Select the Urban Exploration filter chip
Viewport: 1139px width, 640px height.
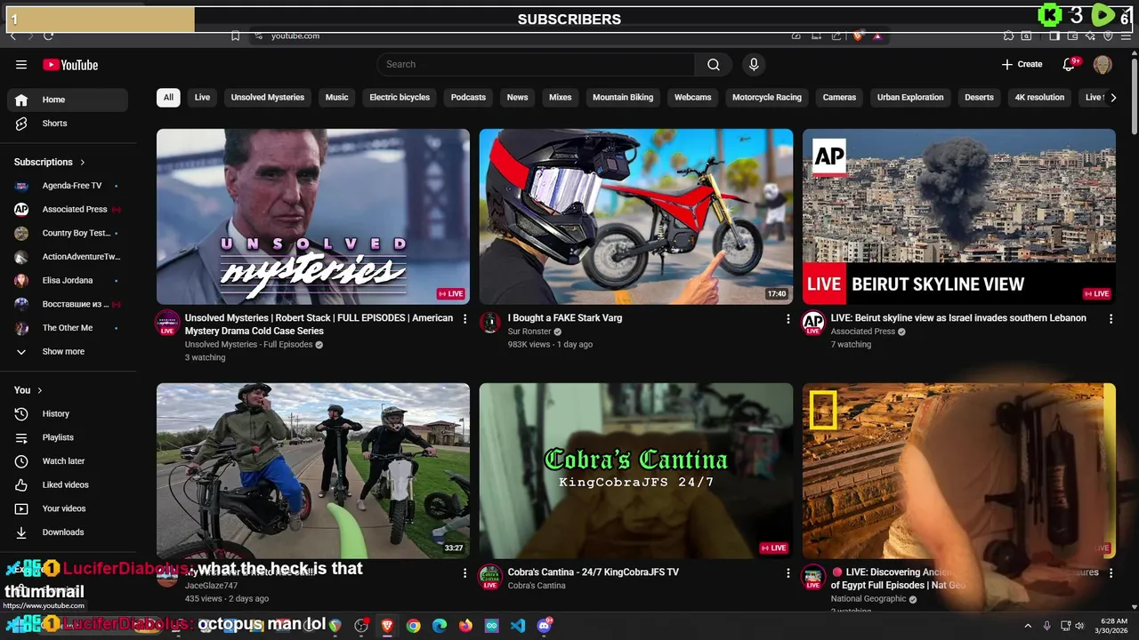[910, 98]
